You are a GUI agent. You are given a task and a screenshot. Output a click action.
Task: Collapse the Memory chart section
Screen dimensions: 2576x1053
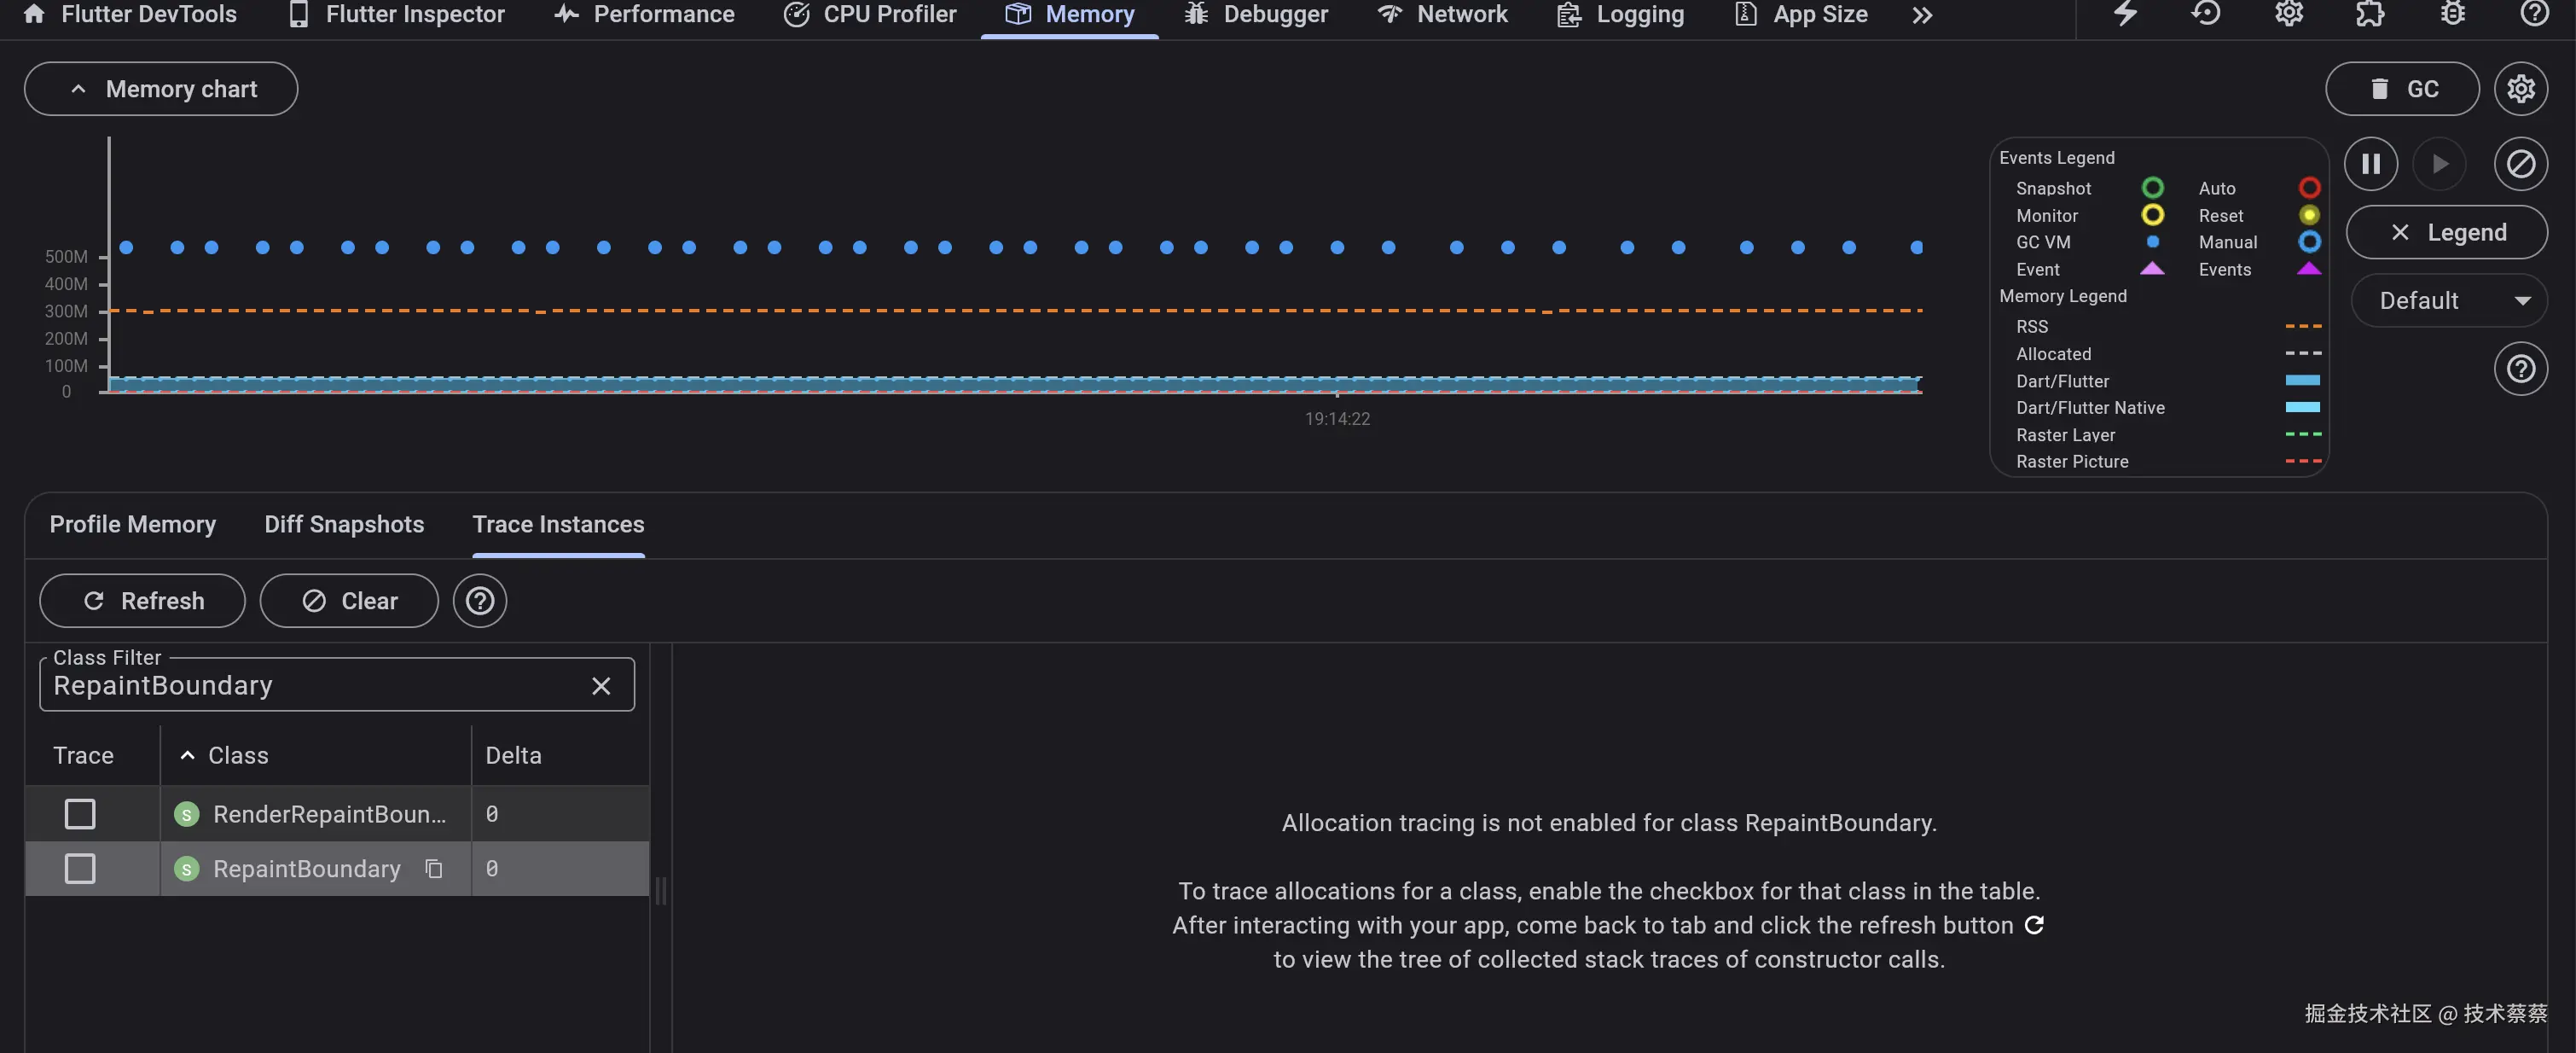pyautogui.click(x=161, y=89)
